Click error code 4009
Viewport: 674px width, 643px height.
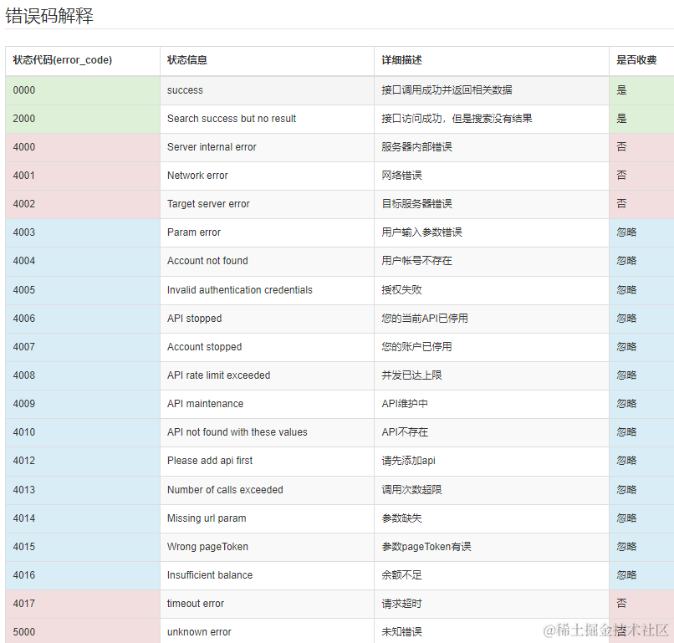(24, 403)
